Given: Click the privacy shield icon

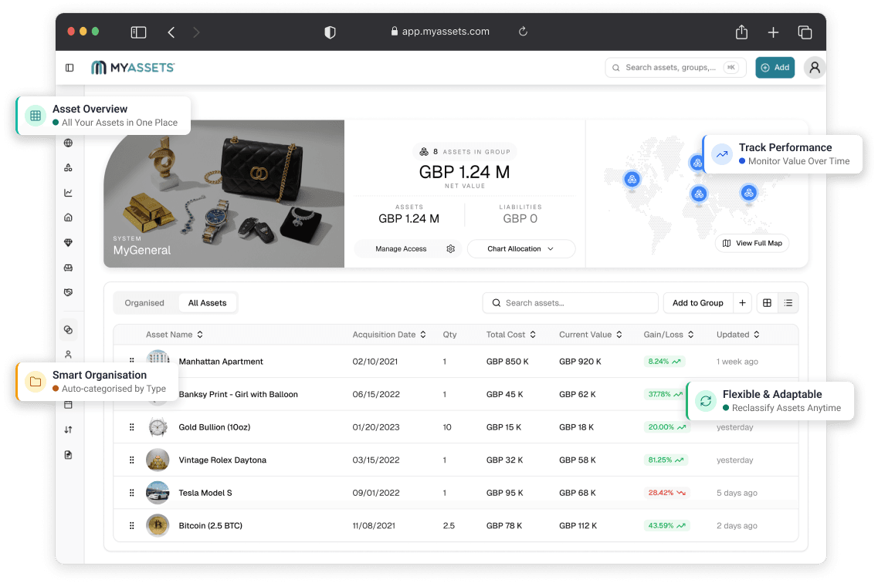Looking at the screenshot, I should (x=331, y=32).
